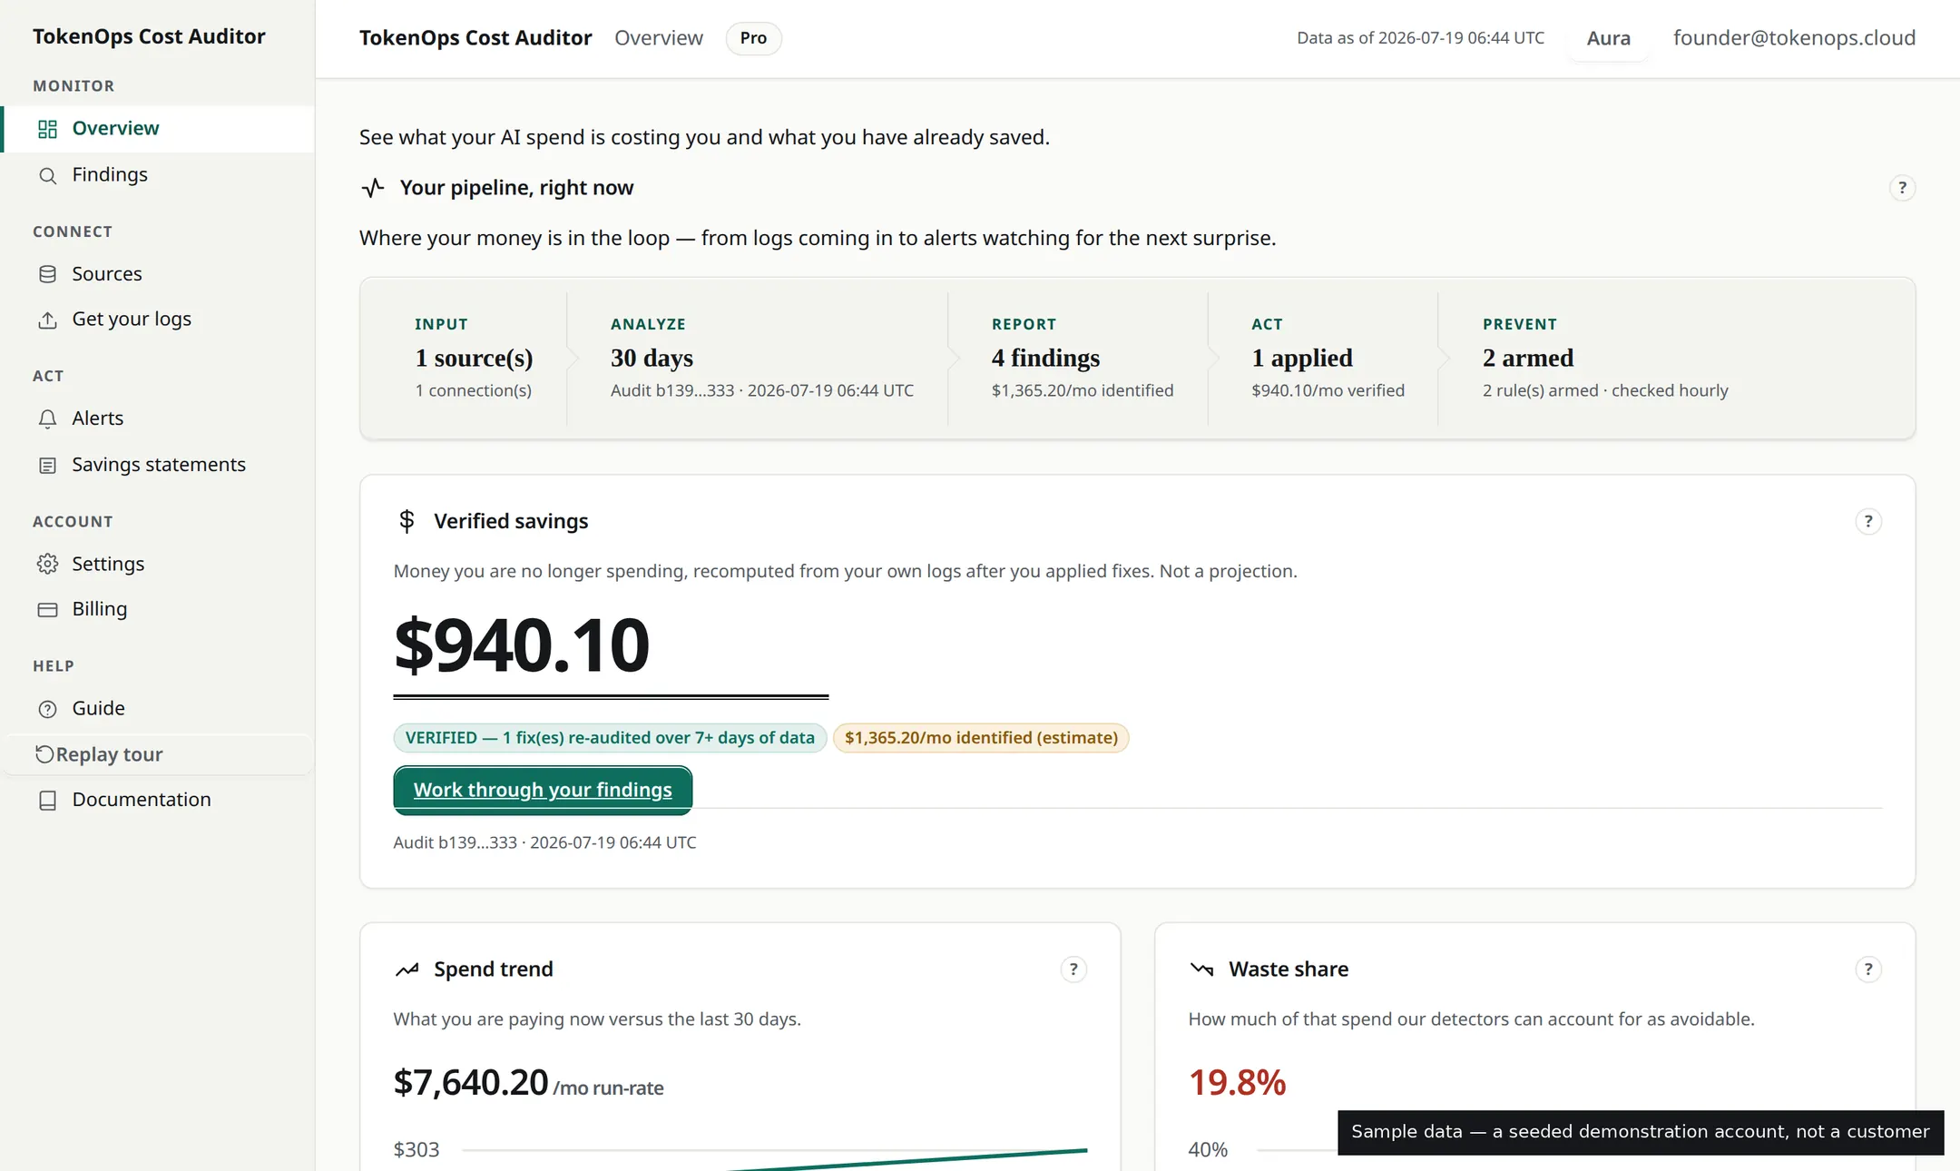Click the 2 rule(s) armed · checked hourly text
The image size is (1960, 1171).
coord(1605,390)
